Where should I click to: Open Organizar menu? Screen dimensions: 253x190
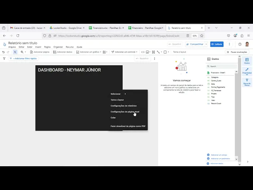click(58, 47)
